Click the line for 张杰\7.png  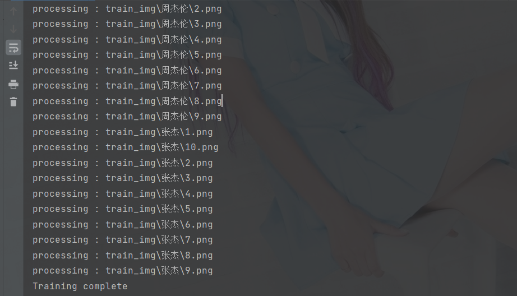click(x=123, y=240)
